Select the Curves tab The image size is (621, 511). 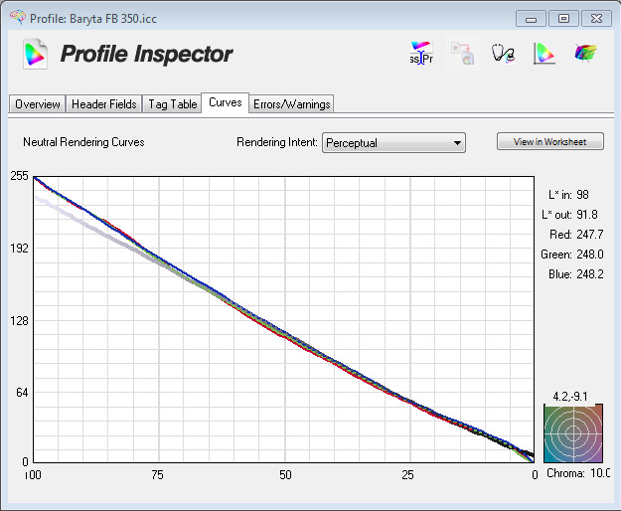pyautogui.click(x=225, y=102)
